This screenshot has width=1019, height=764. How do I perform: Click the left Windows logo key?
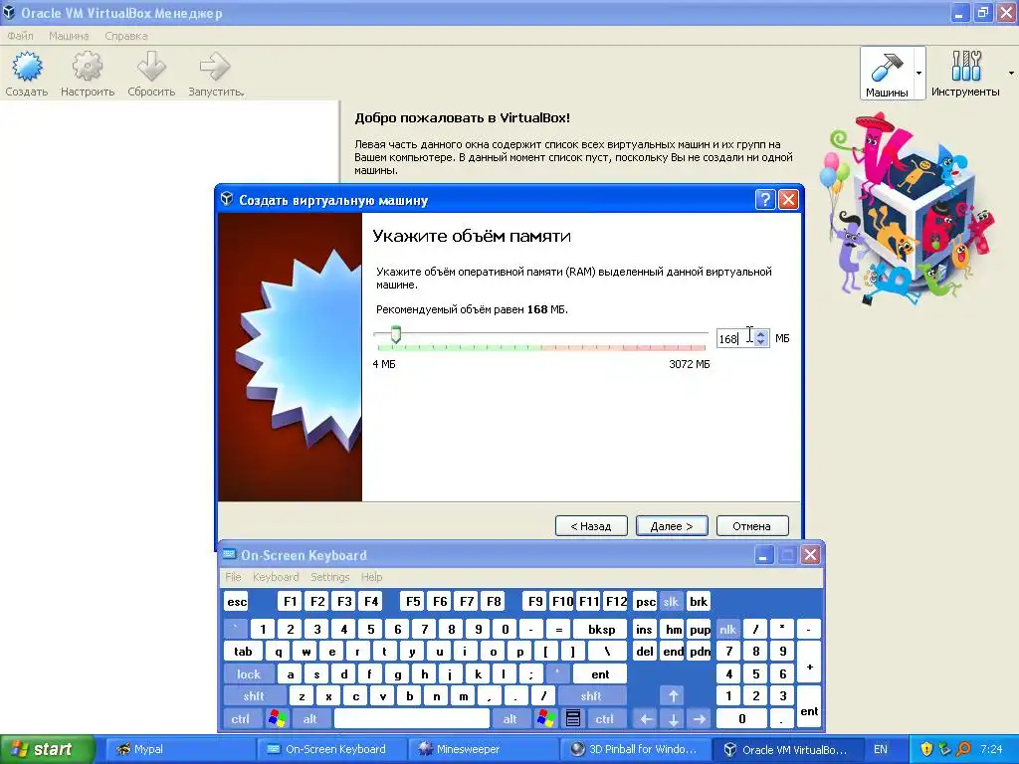coord(277,719)
